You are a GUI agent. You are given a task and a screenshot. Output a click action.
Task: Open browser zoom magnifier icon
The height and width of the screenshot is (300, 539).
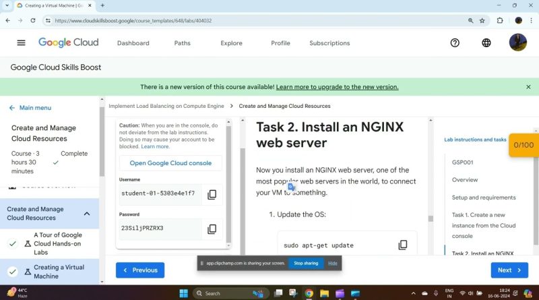click(470, 21)
